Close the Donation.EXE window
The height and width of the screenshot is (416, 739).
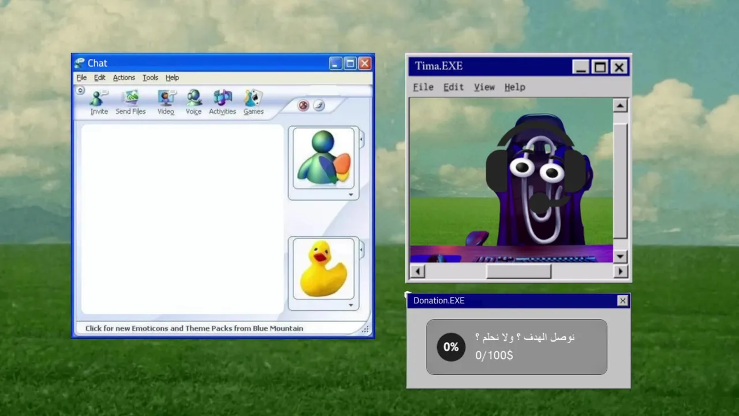(622, 300)
